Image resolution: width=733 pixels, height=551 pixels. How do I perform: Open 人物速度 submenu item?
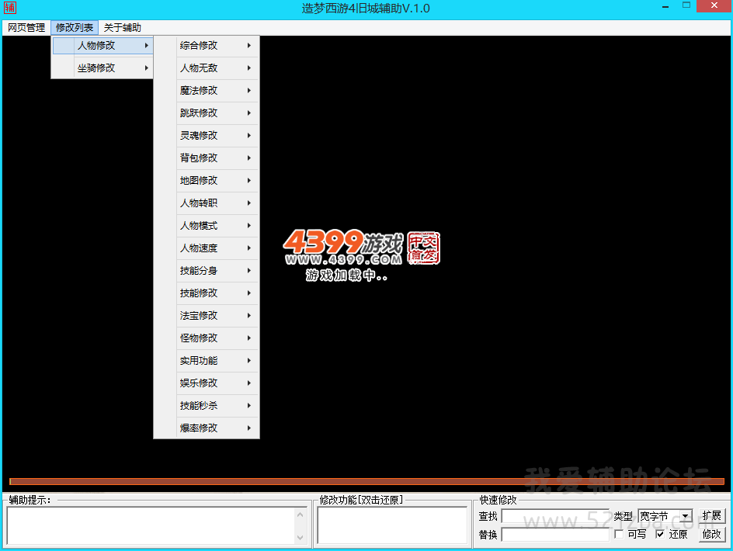(x=207, y=248)
